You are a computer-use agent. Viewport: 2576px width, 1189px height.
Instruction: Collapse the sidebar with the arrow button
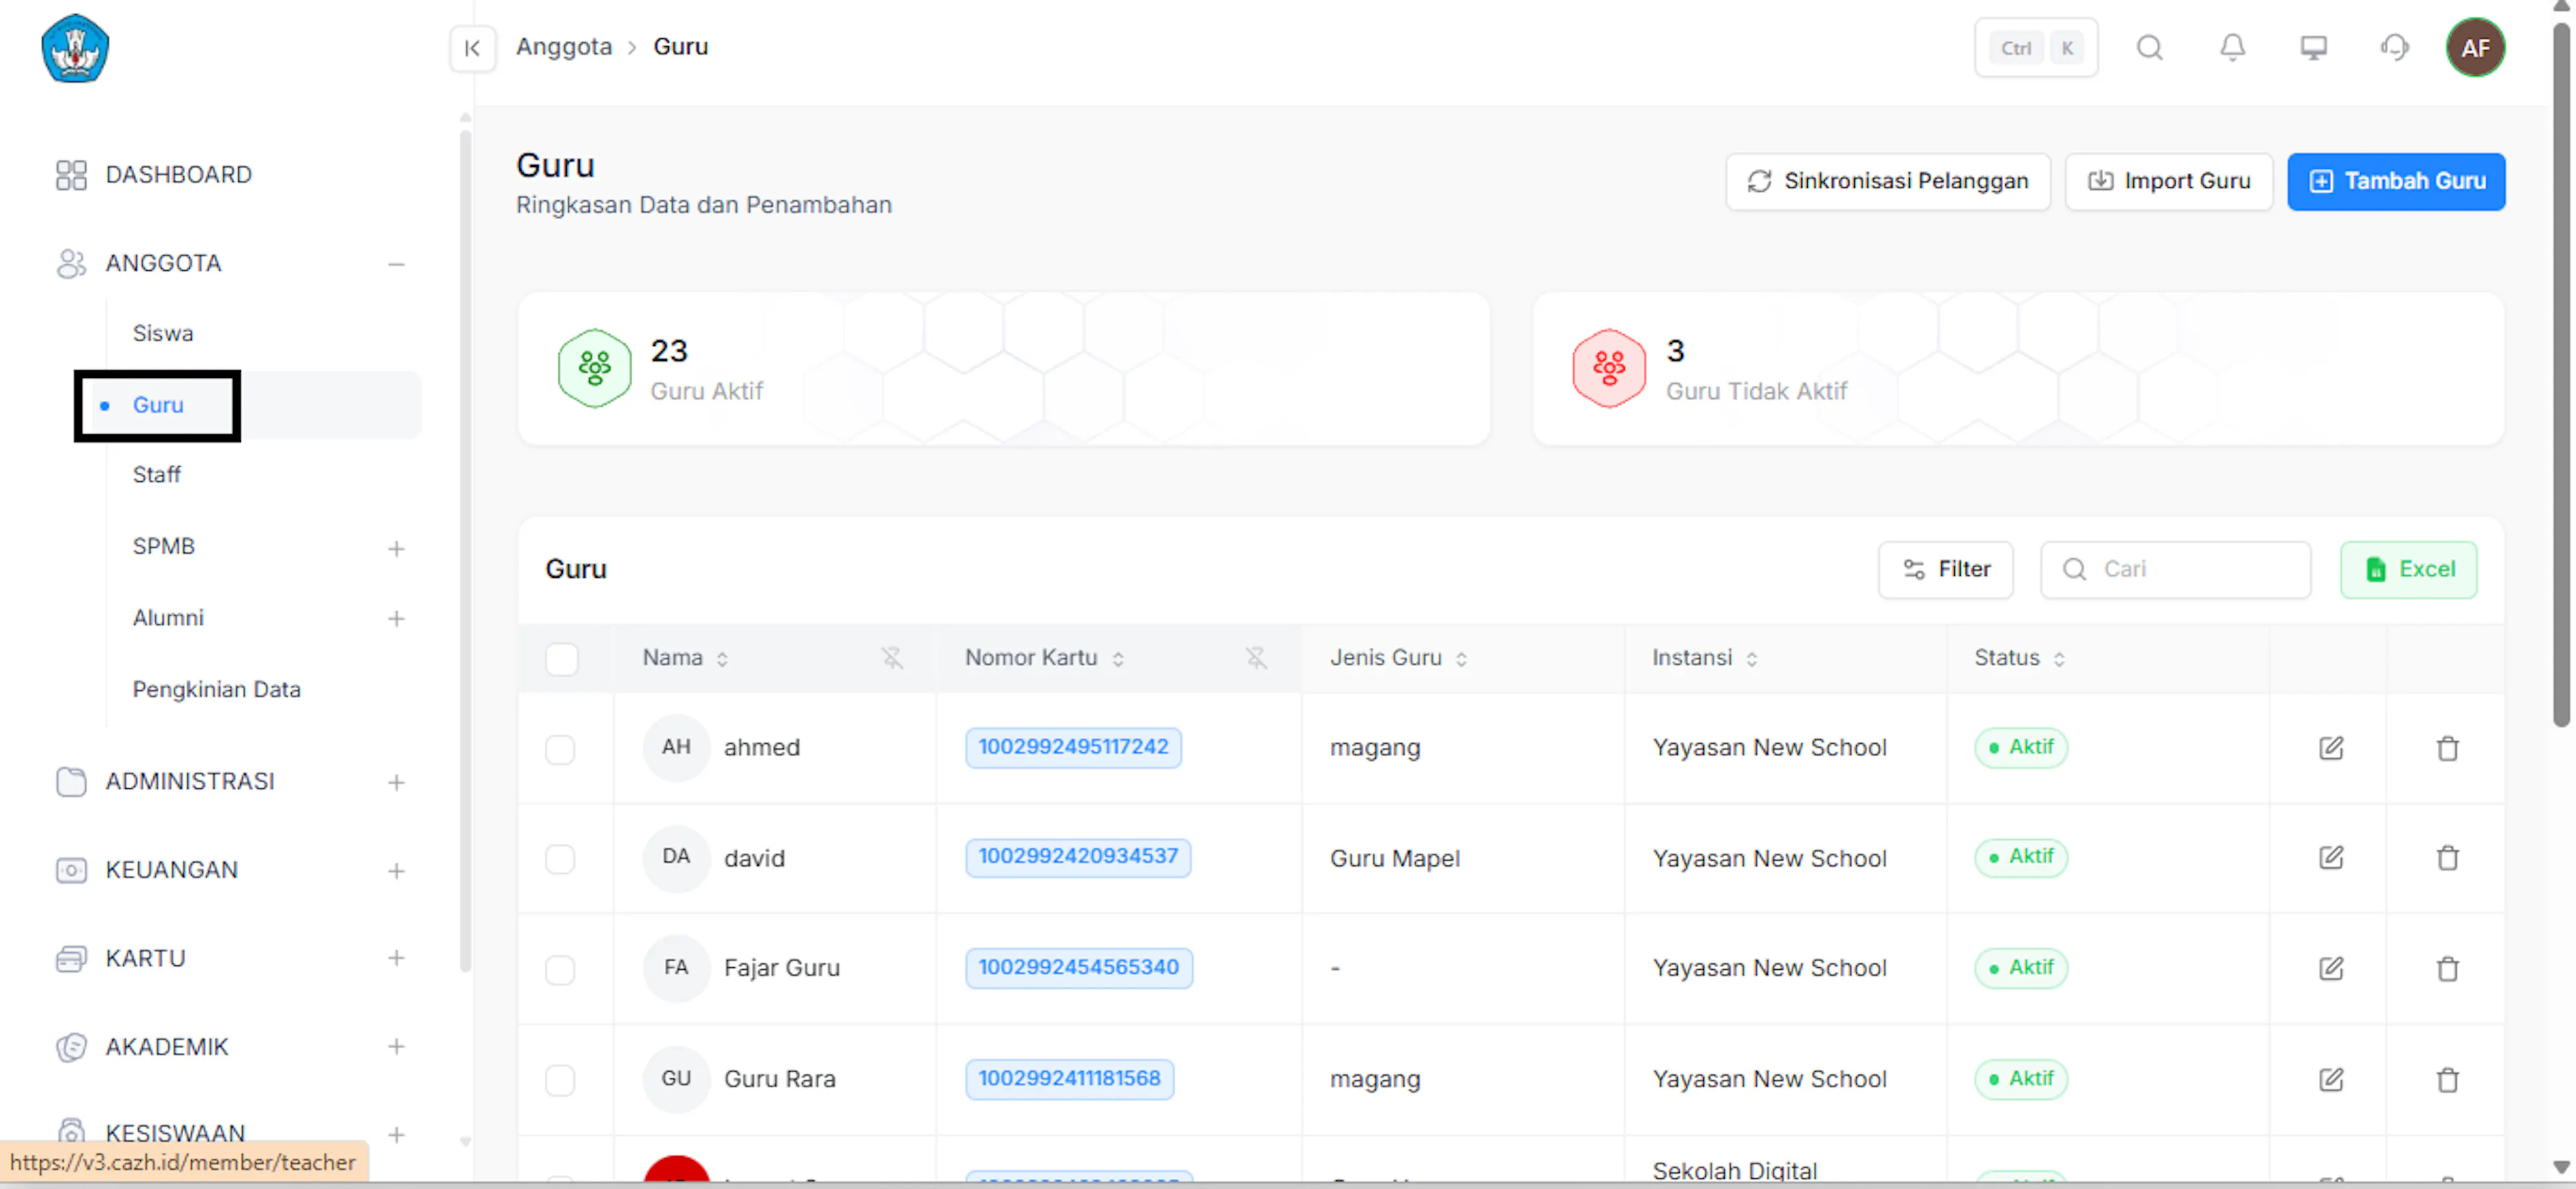pyautogui.click(x=472, y=48)
